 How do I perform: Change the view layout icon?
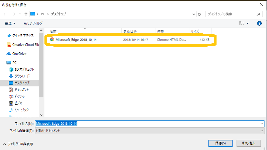click(x=242, y=23)
